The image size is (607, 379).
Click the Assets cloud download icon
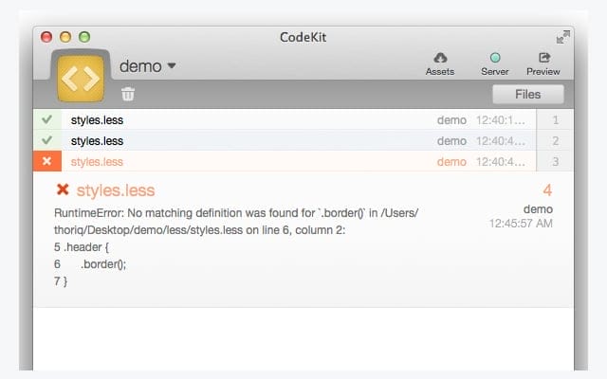click(x=439, y=58)
